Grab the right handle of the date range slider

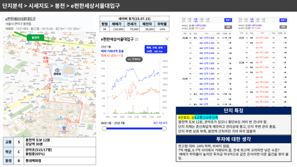pos(164,128)
